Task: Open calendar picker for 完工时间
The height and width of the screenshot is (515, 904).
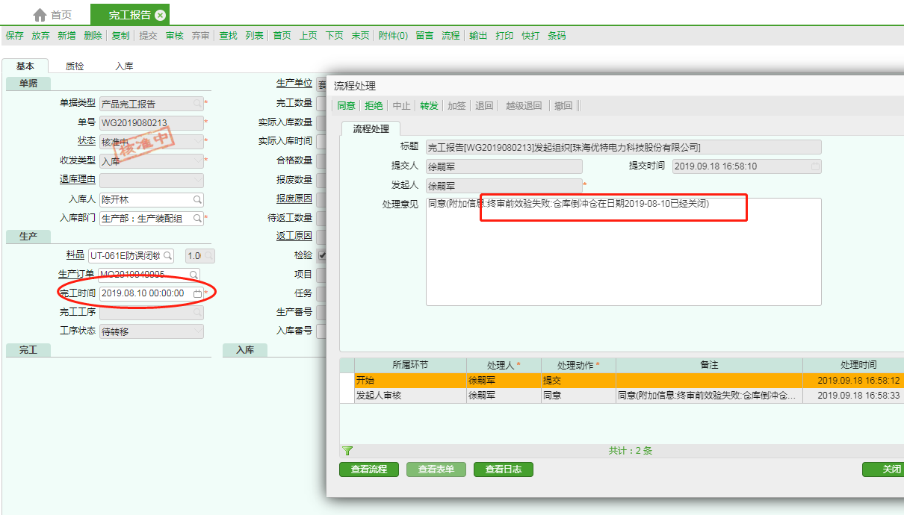Action: (x=197, y=293)
